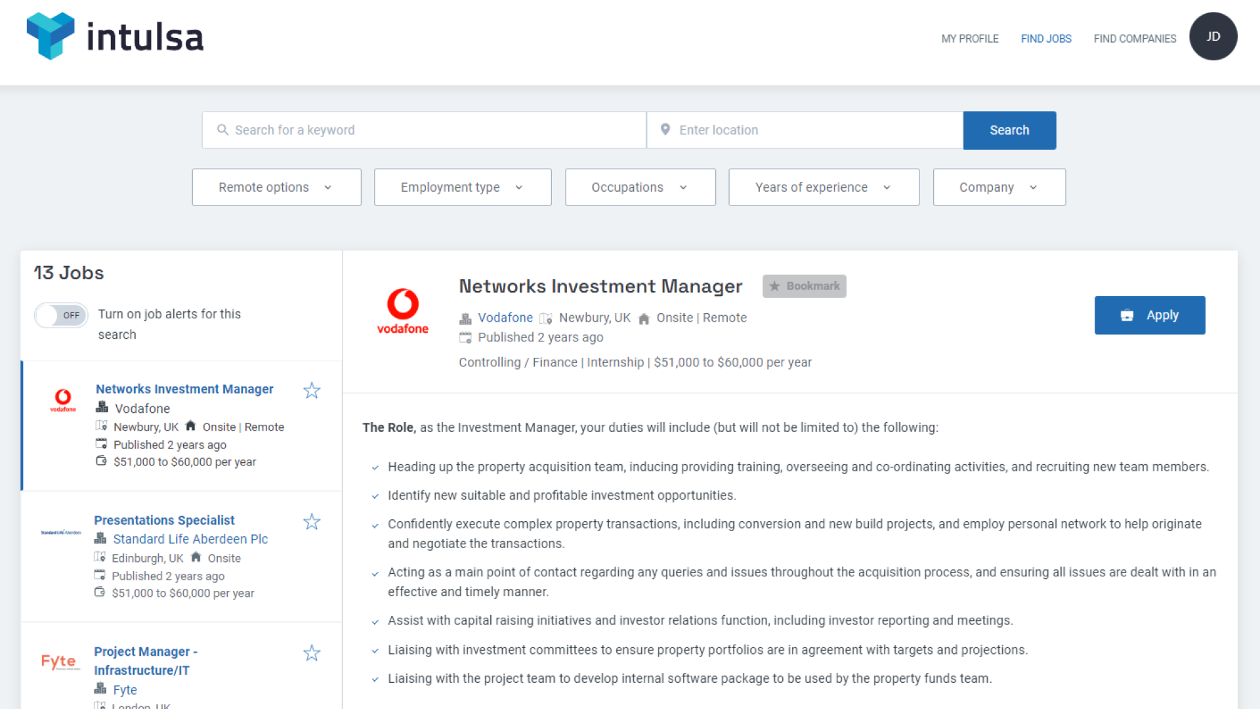Click the Search button
This screenshot has width=1260, height=709.
click(1009, 130)
